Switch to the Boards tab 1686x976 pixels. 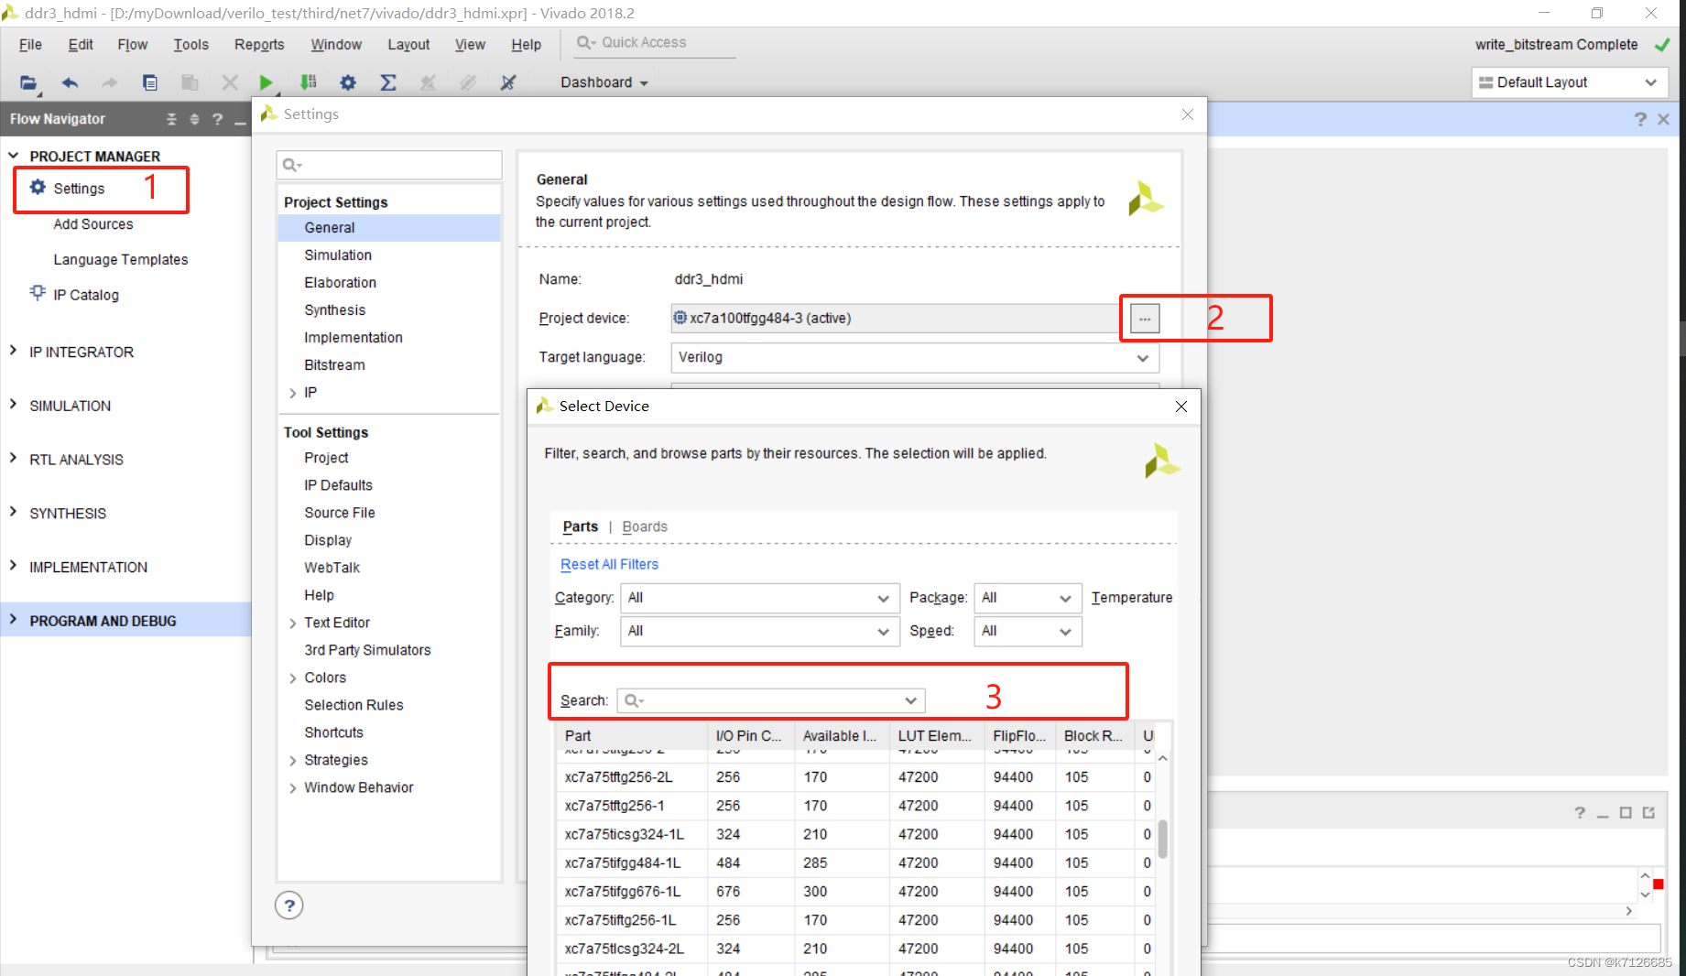click(645, 526)
